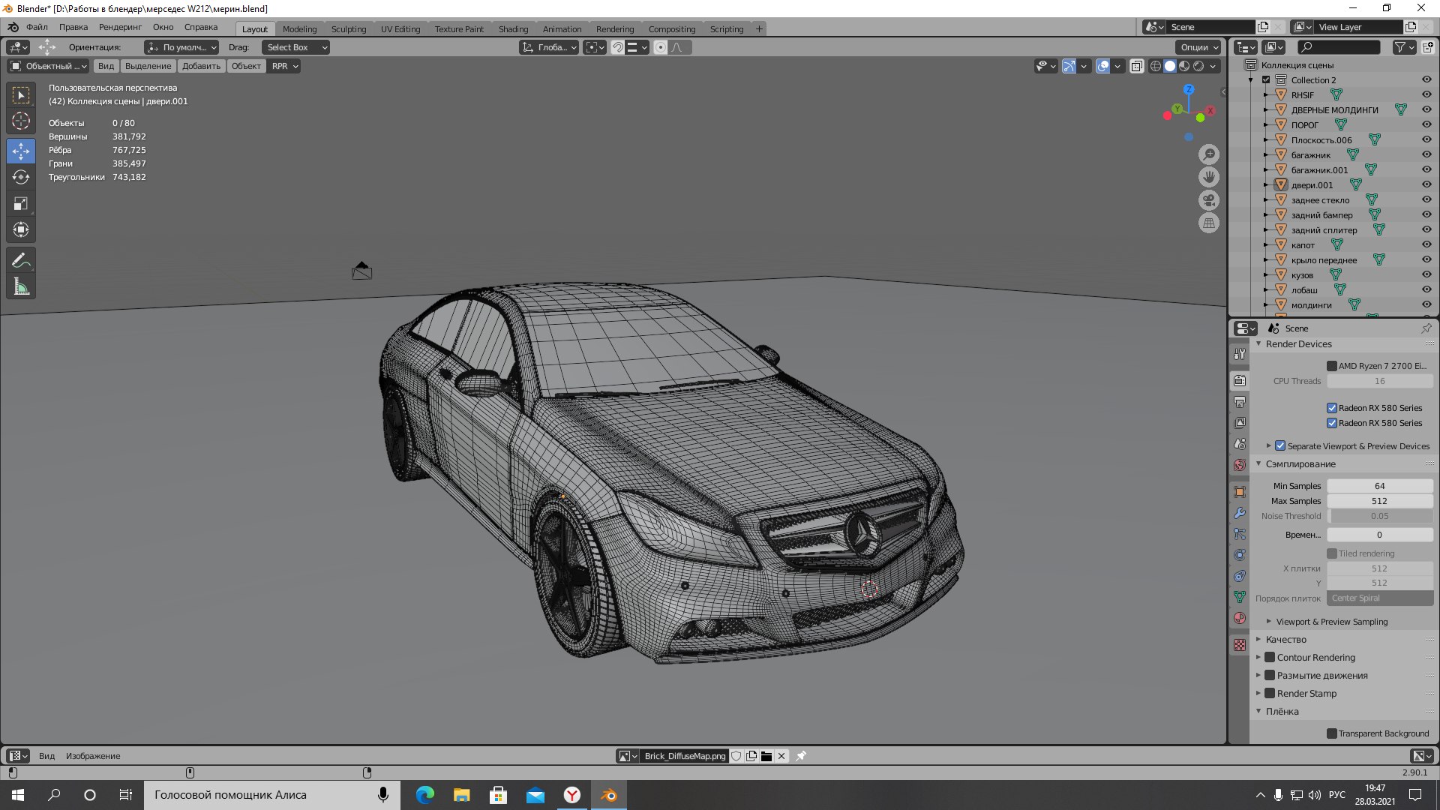Switch to rendered viewport shading
This screenshot has width=1440, height=810.
point(1198,66)
